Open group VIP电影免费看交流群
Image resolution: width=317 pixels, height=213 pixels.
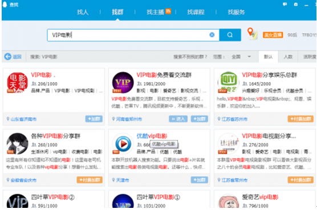pos(164,75)
